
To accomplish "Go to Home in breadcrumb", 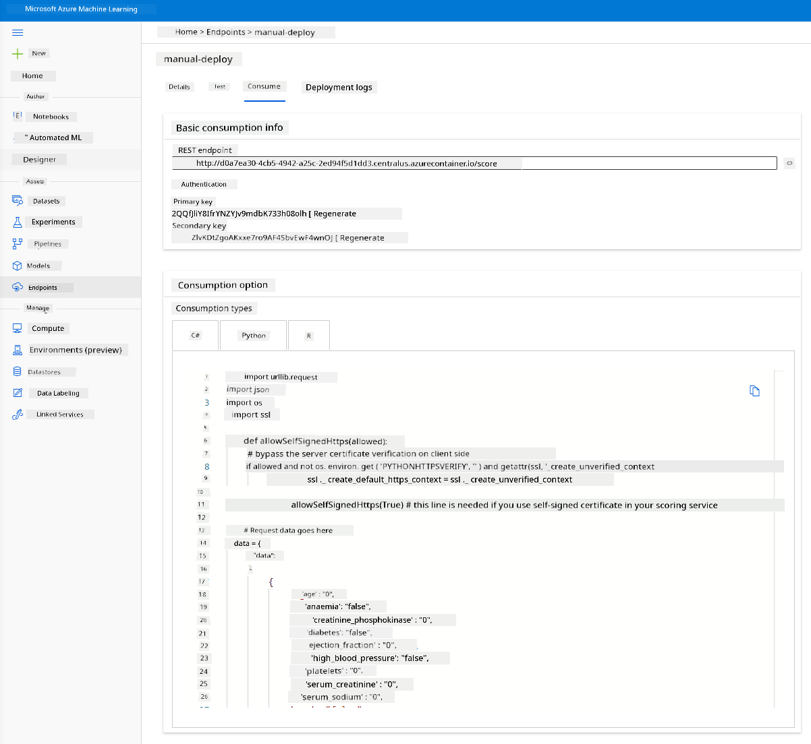I will coord(186,32).
